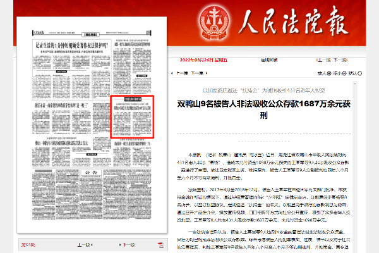
Task: Open the red-highlighted article on newspaper page
Action: (133, 116)
